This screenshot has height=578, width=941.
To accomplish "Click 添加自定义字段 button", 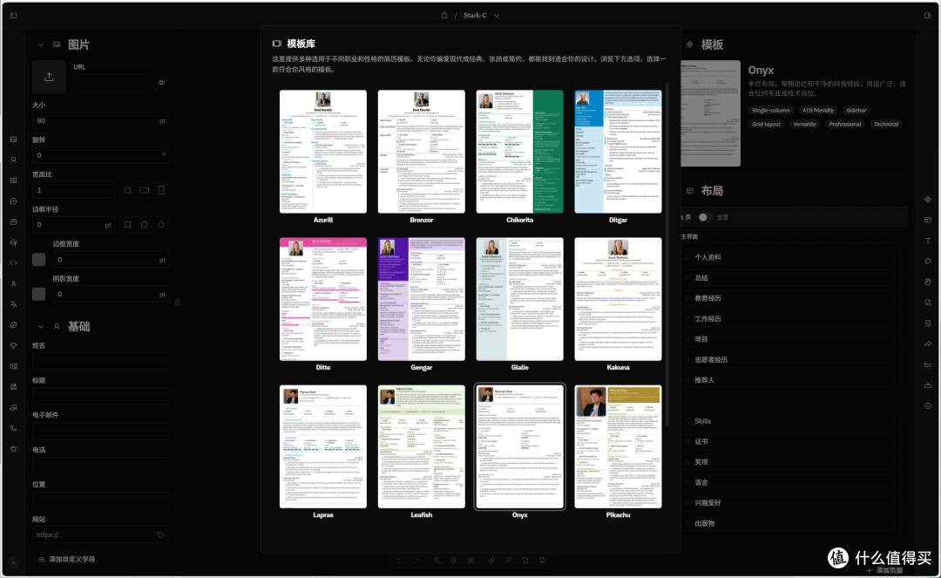I will coord(66,559).
